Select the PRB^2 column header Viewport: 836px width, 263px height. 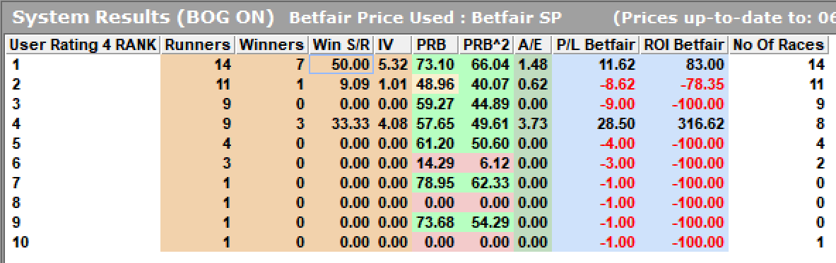pos(485,45)
